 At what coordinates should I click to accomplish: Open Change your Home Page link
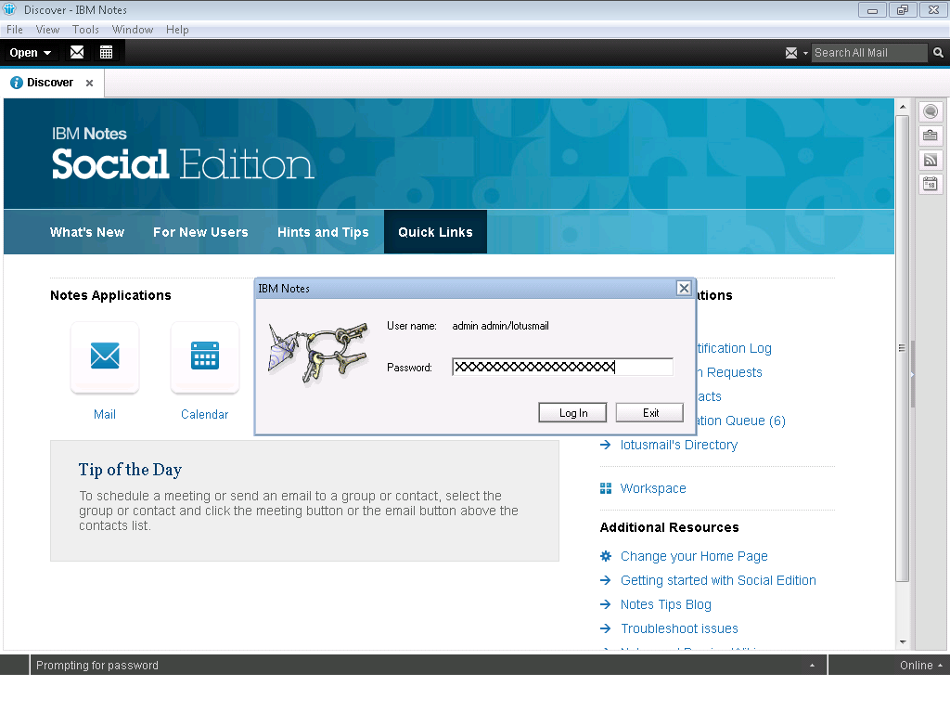tap(694, 556)
